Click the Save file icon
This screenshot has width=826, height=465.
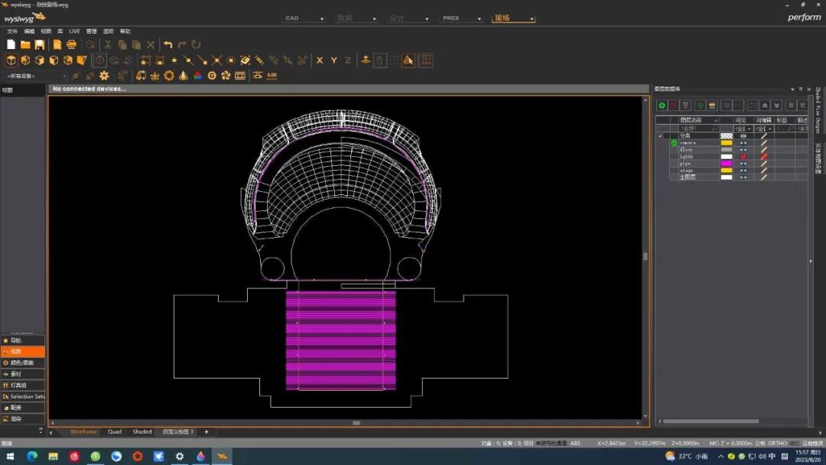(x=39, y=45)
